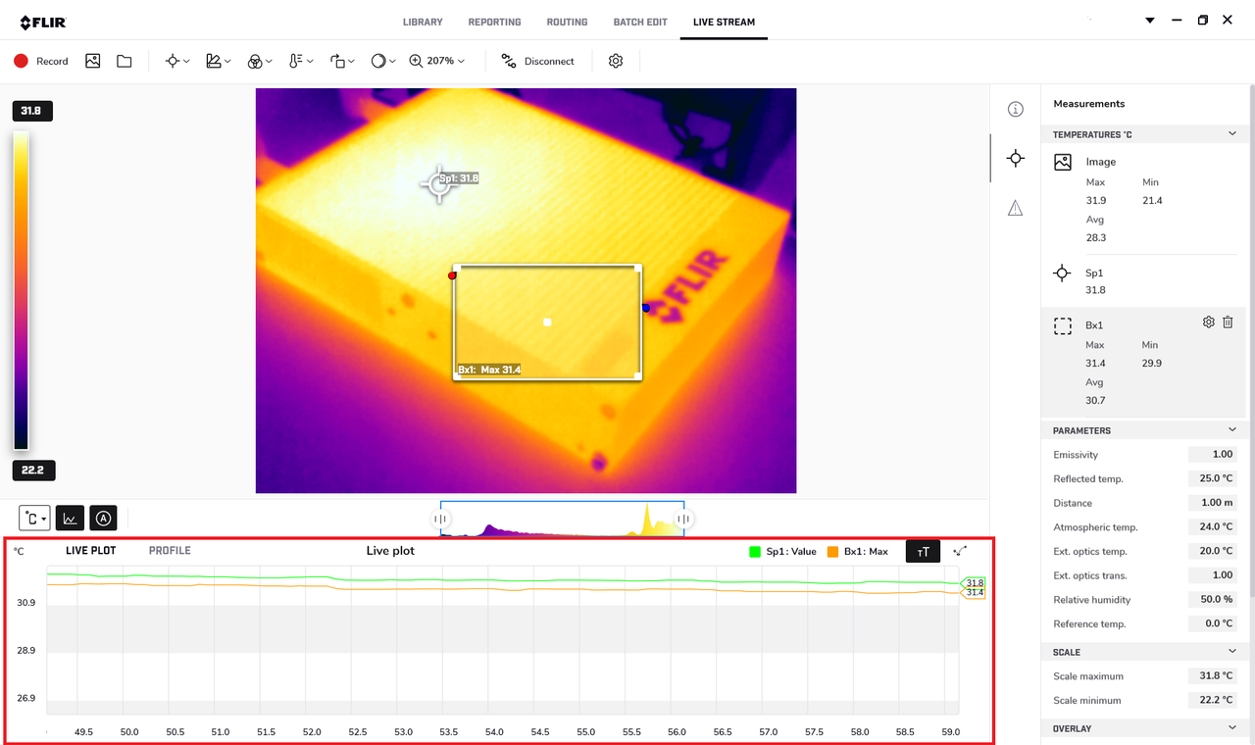The image size is (1255, 745).
Task: Open Bx1 box measurement settings gear
Action: [1208, 323]
